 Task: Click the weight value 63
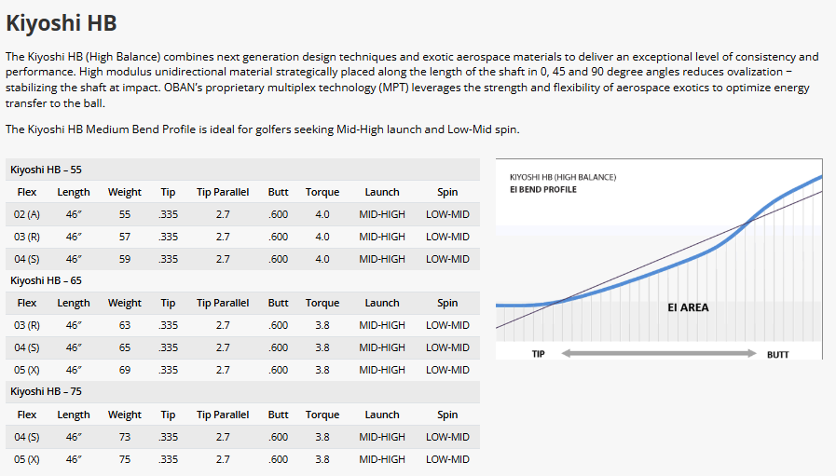[124, 325]
